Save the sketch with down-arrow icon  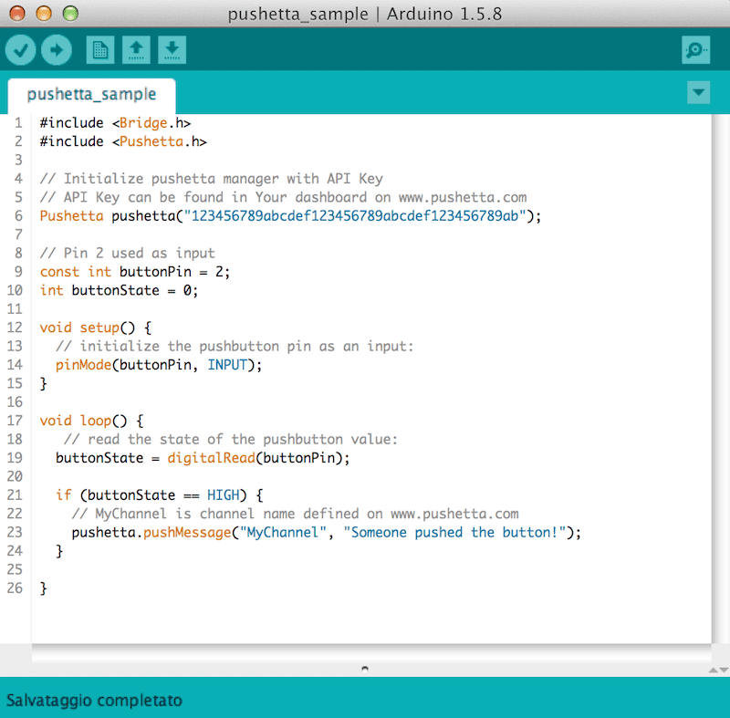[172, 50]
